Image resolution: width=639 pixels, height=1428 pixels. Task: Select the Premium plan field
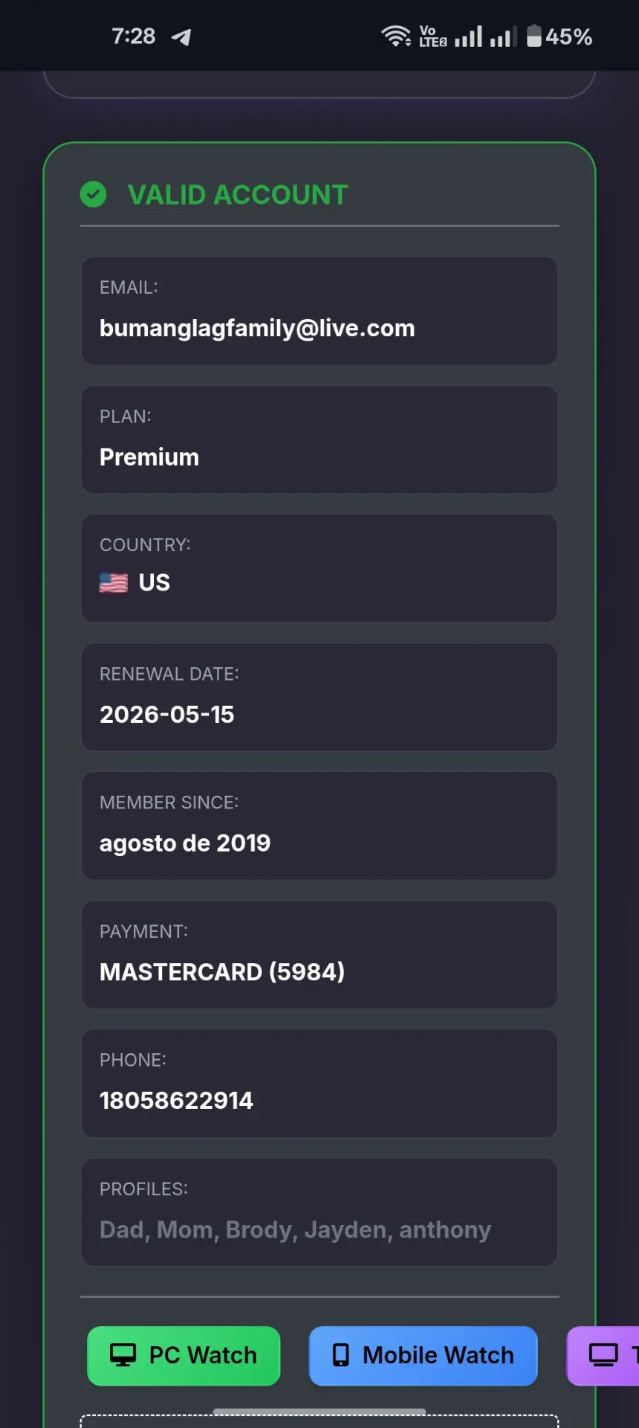(x=319, y=440)
